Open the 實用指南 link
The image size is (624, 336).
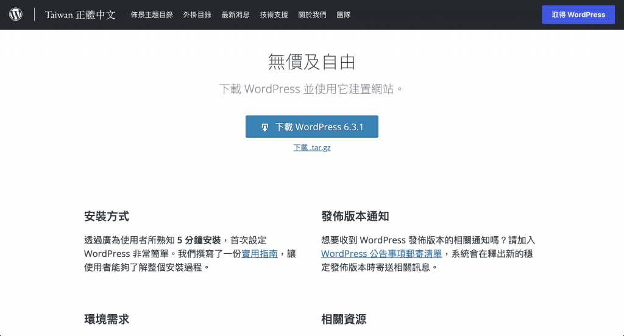(x=260, y=254)
